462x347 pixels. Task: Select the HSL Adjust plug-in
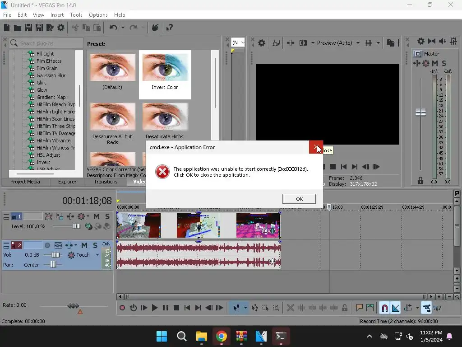click(48, 155)
